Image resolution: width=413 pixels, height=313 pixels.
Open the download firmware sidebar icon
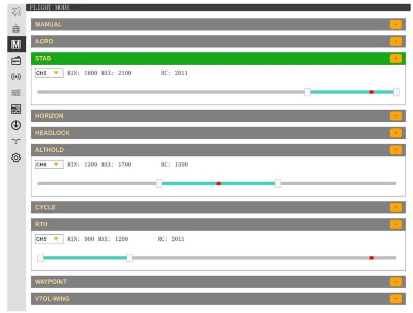click(x=16, y=125)
